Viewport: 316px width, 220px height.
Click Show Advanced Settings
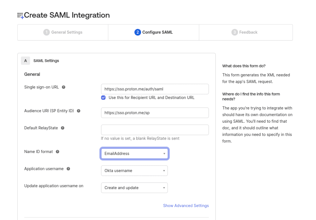click(186, 205)
